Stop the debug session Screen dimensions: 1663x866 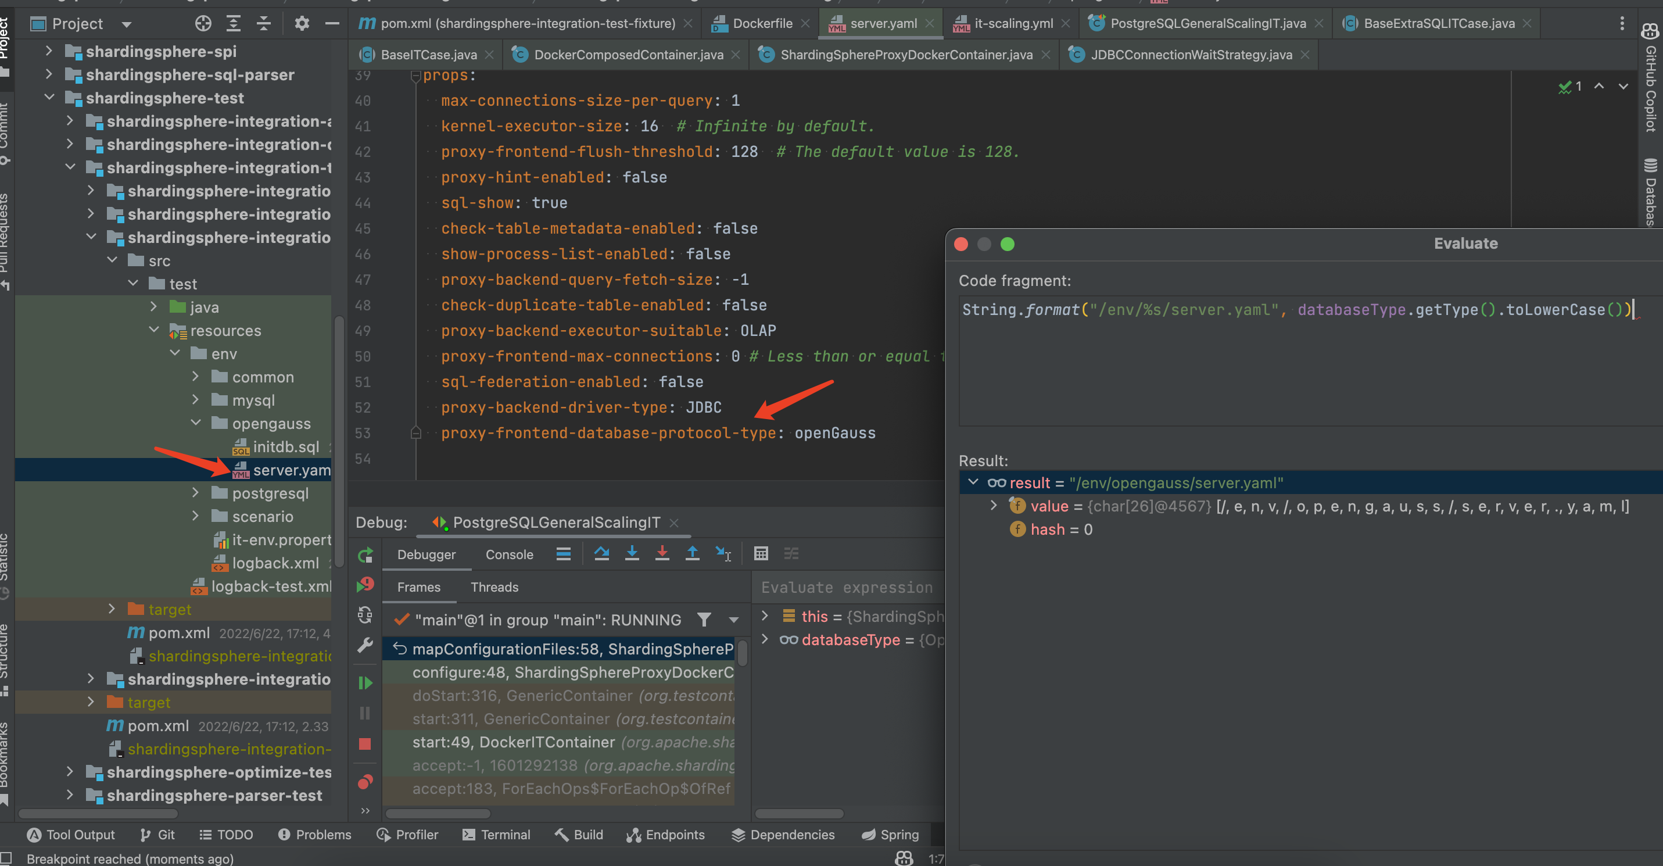pyautogui.click(x=365, y=743)
